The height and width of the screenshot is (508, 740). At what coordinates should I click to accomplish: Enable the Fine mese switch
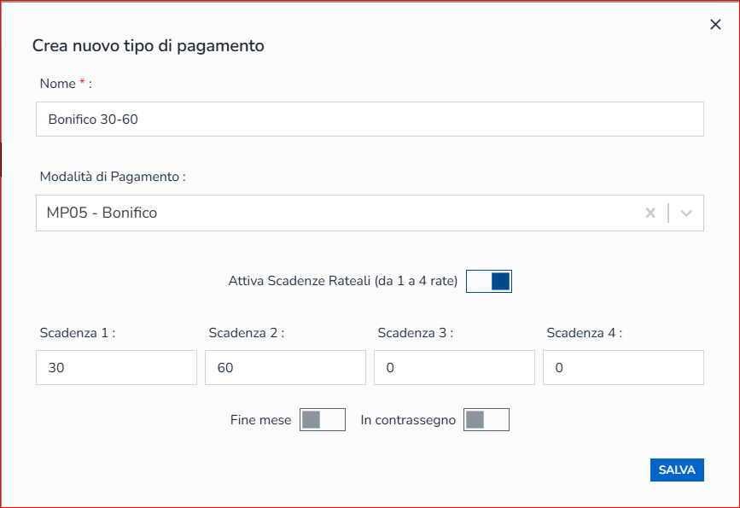coord(323,420)
